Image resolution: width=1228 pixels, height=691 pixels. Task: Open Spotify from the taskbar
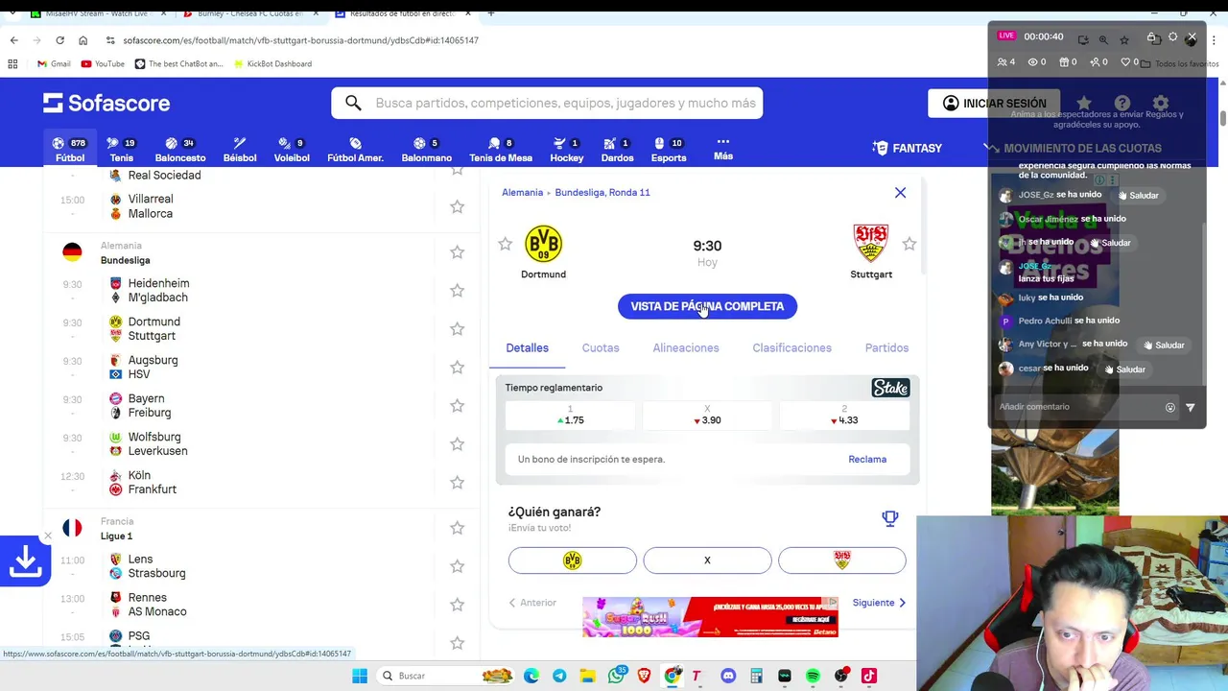(813, 676)
